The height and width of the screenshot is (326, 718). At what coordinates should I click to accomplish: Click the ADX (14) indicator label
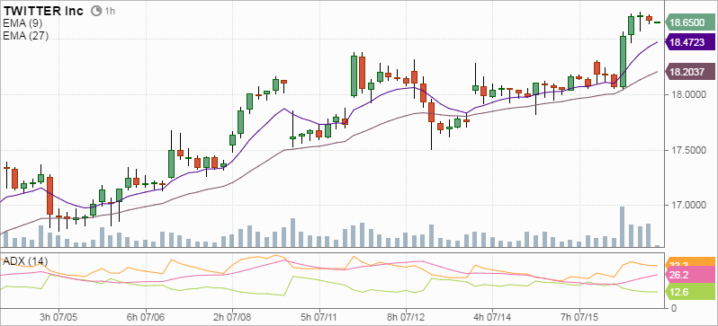coord(24,261)
